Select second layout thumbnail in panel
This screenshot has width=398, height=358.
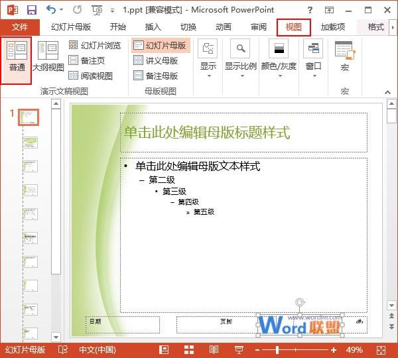(31, 143)
